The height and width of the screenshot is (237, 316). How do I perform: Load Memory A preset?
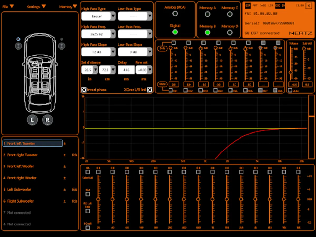tap(208, 14)
